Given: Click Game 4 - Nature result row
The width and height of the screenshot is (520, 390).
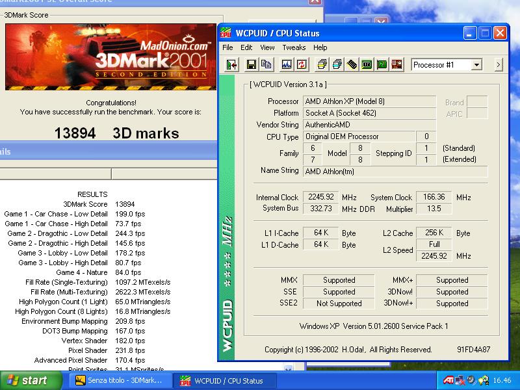Looking at the screenshot, I should coord(99,272).
